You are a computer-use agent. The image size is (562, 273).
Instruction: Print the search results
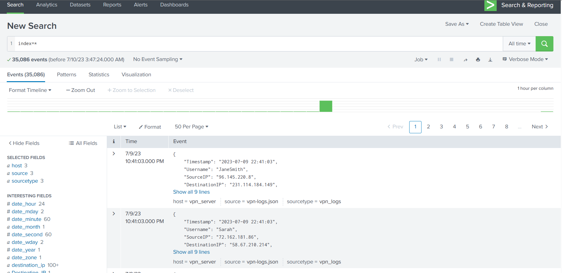[478, 60]
